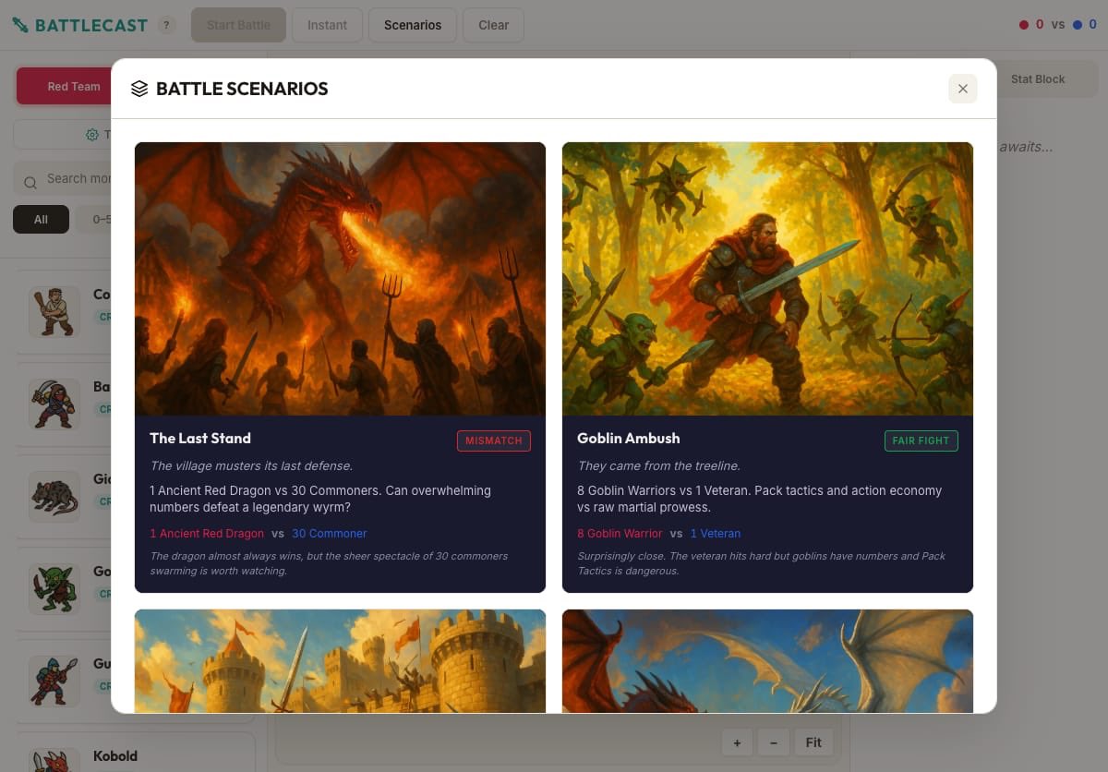Select the All CR filter
This screenshot has width=1108, height=772.
click(41, 220)
